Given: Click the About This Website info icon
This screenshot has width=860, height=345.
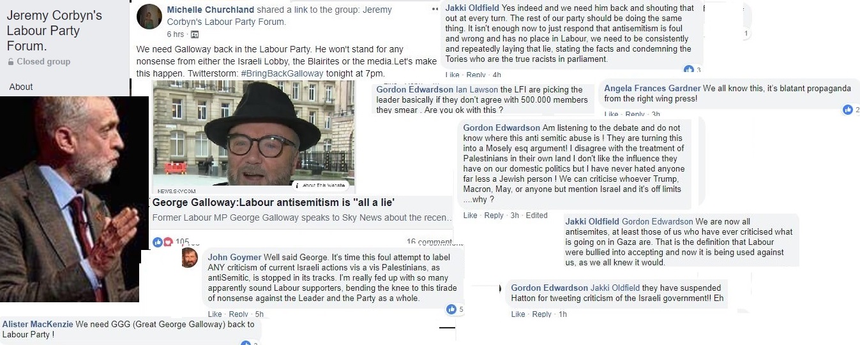Looking at the screenshot, I should click(x=298, y=185).
